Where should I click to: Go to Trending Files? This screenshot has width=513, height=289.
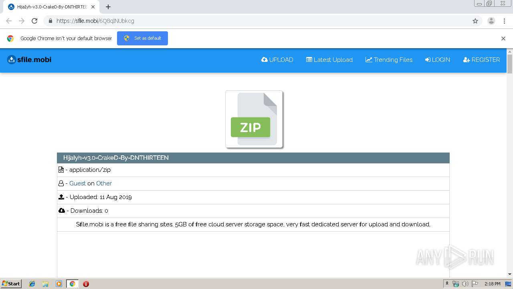pyautogui.click(x=389, y=60)
